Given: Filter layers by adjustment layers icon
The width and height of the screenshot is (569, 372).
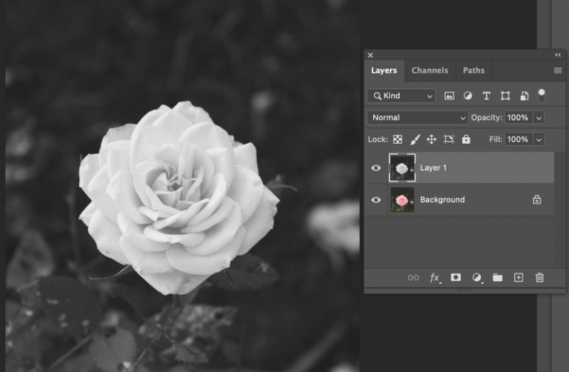Looking at the screenshot, I should 467,96.
